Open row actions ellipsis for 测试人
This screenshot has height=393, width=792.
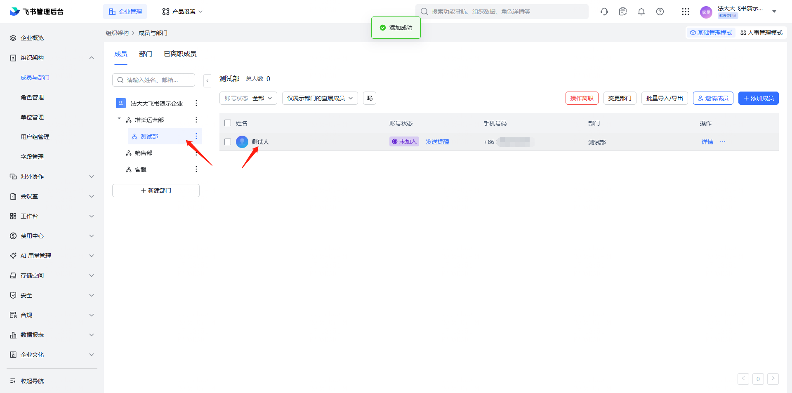[x=723, y=142]
